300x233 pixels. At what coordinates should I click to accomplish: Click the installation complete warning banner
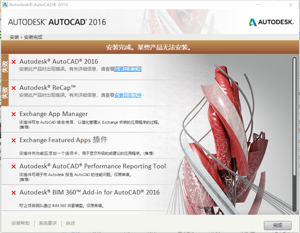150,47
